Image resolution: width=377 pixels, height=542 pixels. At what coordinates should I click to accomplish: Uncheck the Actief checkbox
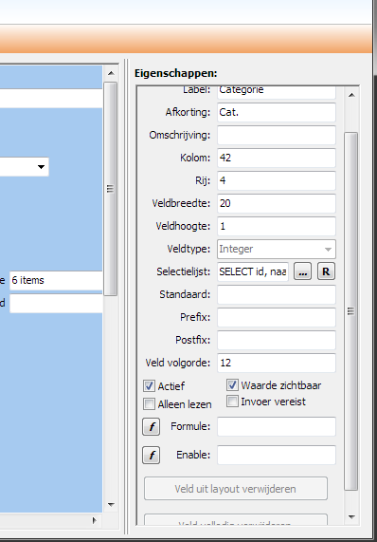point(149,385)
